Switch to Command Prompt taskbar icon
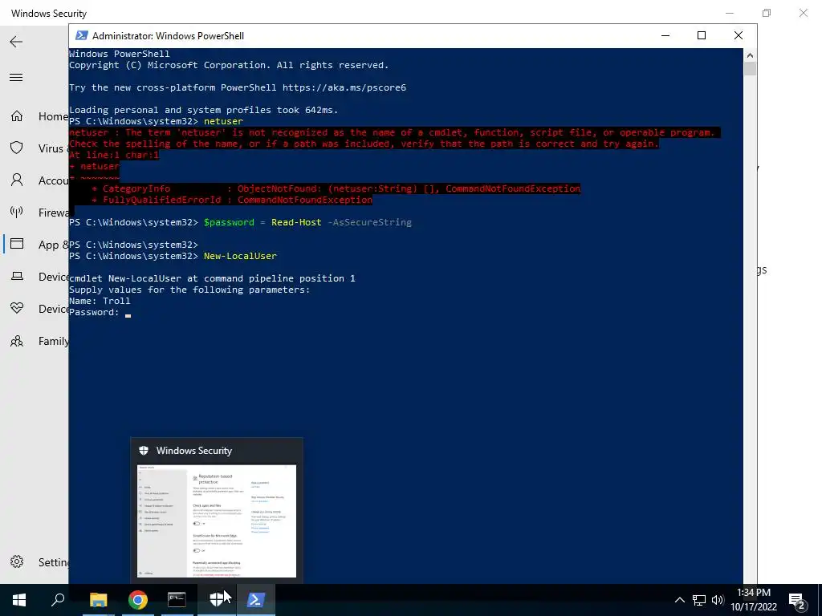Screen dimensions: 822x616 point(177,600)
